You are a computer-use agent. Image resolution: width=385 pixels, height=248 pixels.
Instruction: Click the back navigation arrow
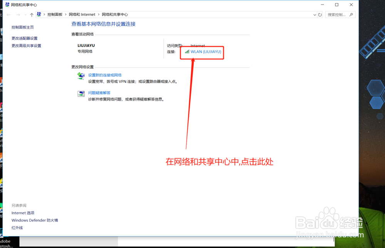(8, 14)
